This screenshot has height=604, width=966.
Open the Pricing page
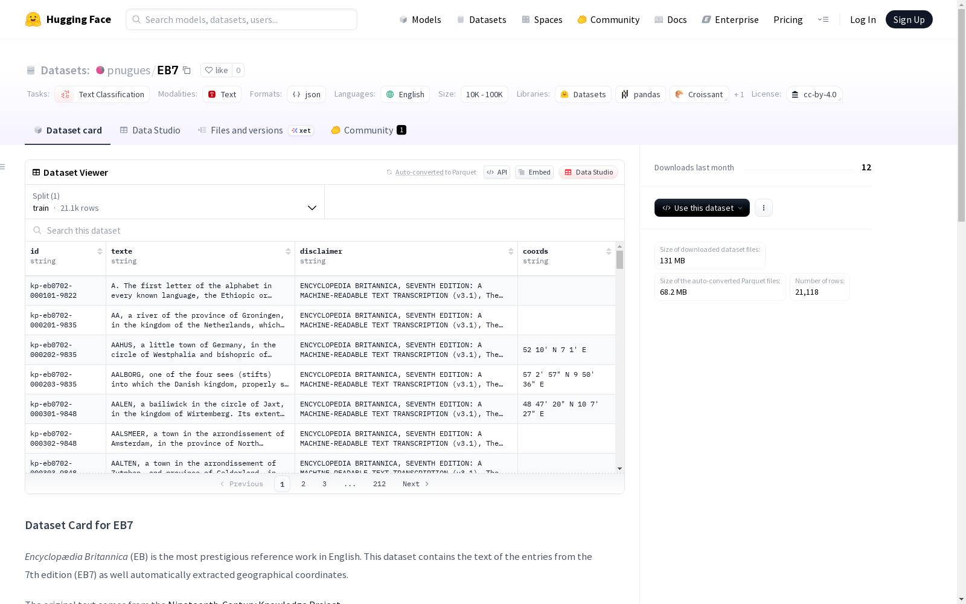[x=788, y=19]
